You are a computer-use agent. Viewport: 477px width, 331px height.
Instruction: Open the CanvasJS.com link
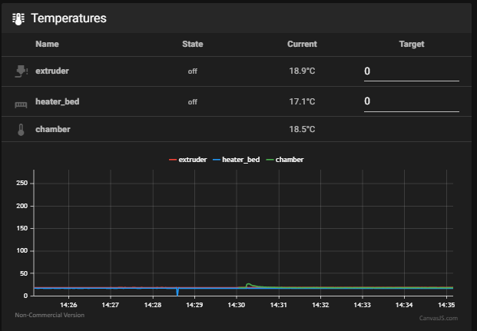coord(439,318)
